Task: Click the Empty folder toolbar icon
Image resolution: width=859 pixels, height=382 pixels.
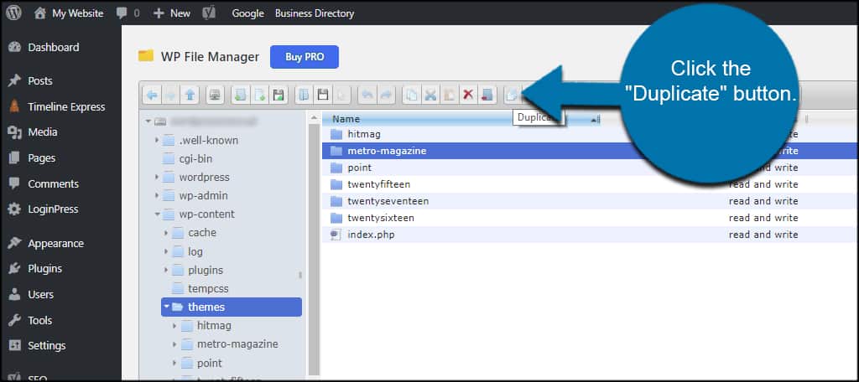Action: point(487,95)
